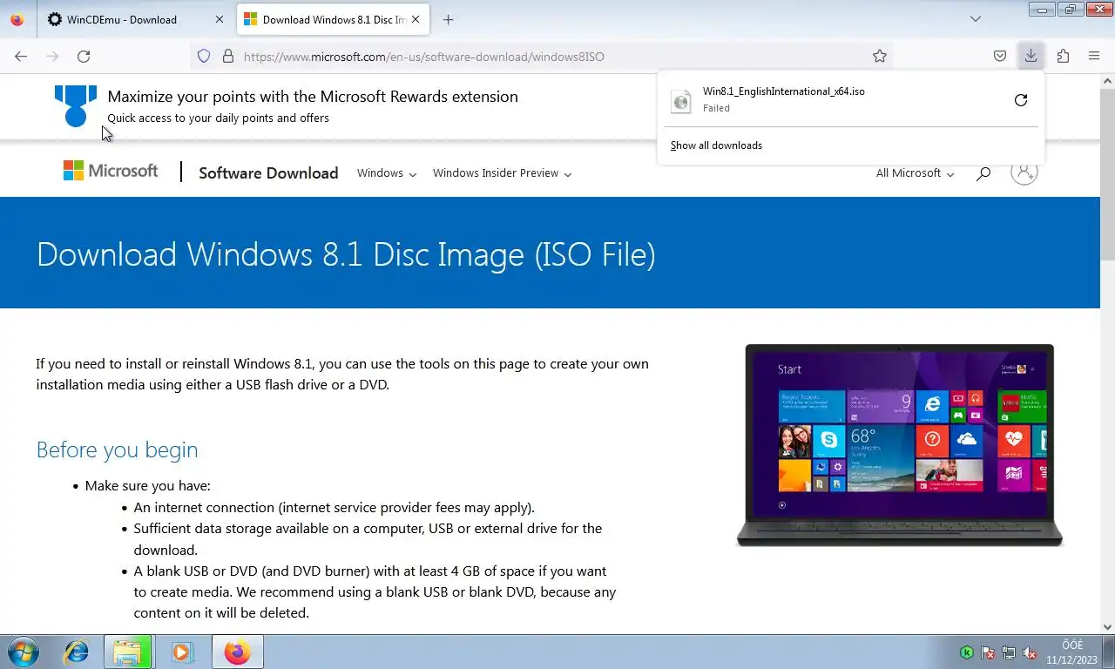The height and width of the screenshot is (669, 1115).
Task: Click the scrollbar down arrow
Action: [1107, 626]
